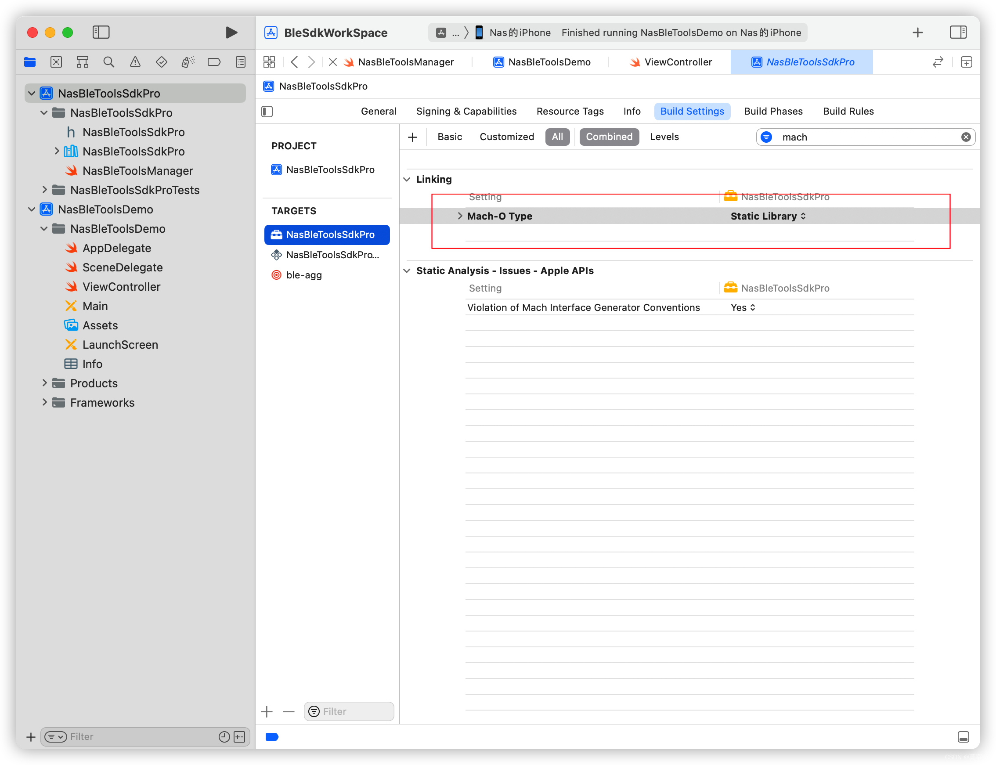Image resolution: width=996 pixels, height=765 pixels.
Task: Hide the navigator sidebar
Action: (101, 32)
